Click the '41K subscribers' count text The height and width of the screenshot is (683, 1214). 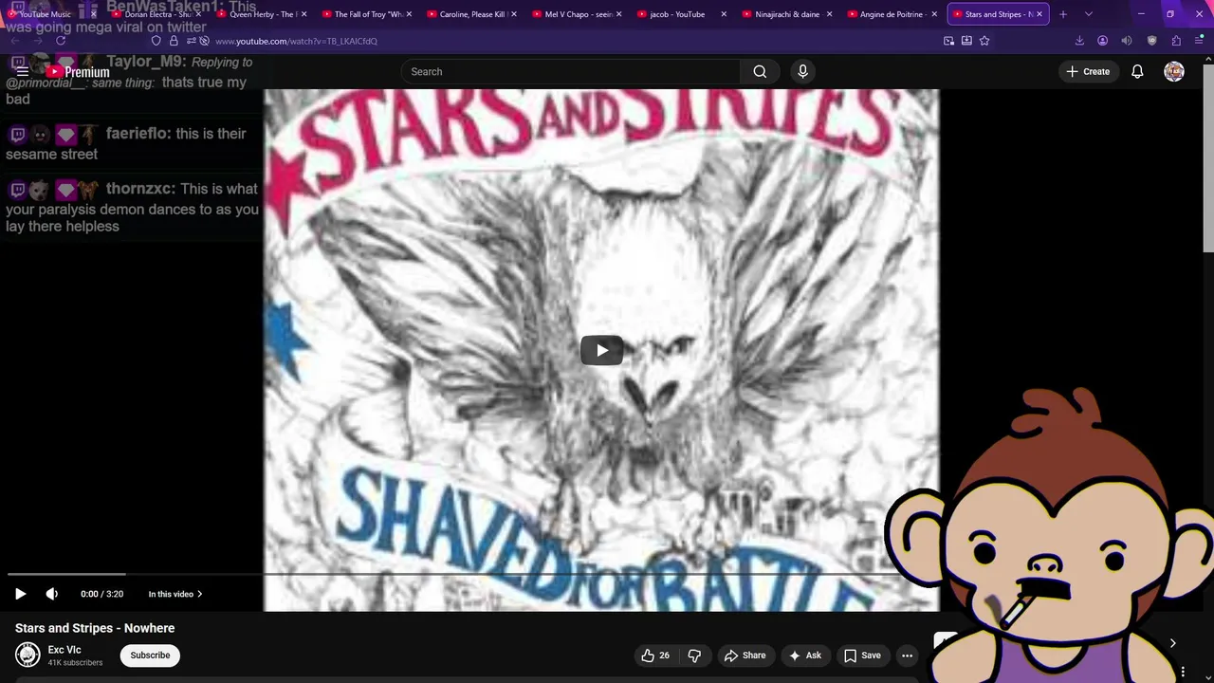point(75,662)
